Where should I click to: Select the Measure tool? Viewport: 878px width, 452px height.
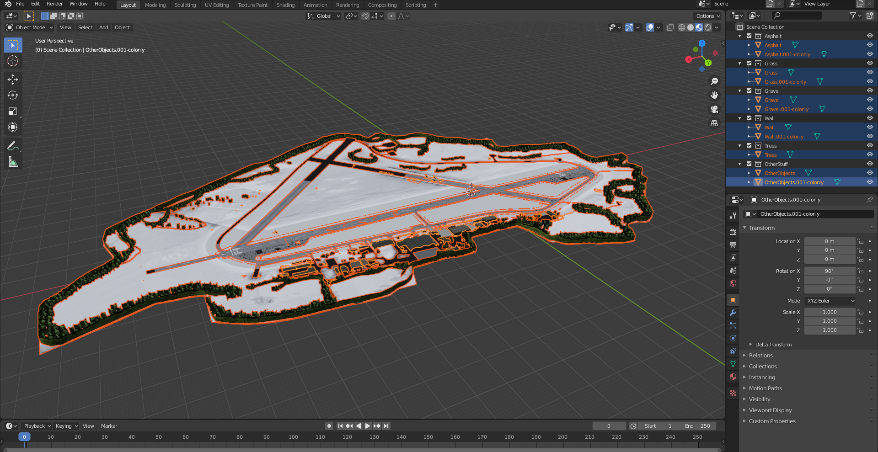click(x=13, y=162)
